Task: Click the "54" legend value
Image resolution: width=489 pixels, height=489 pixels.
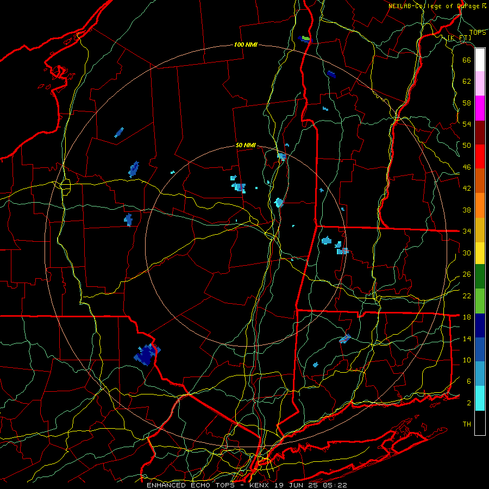Action: pos(467,124)
